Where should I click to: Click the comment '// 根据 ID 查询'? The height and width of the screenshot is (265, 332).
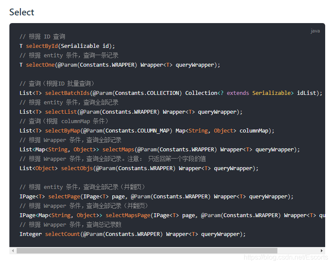[x=42, y=36]
